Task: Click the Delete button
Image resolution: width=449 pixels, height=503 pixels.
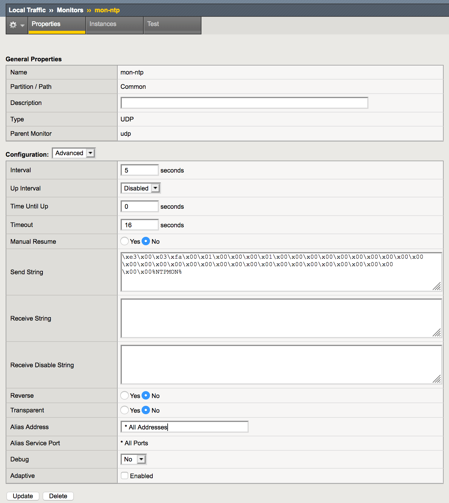Action: [x=58, y=496]
